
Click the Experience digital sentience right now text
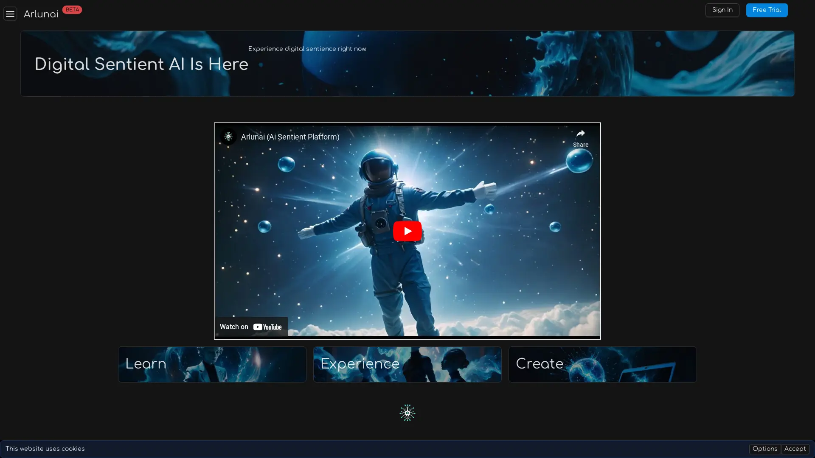point(307,49)
